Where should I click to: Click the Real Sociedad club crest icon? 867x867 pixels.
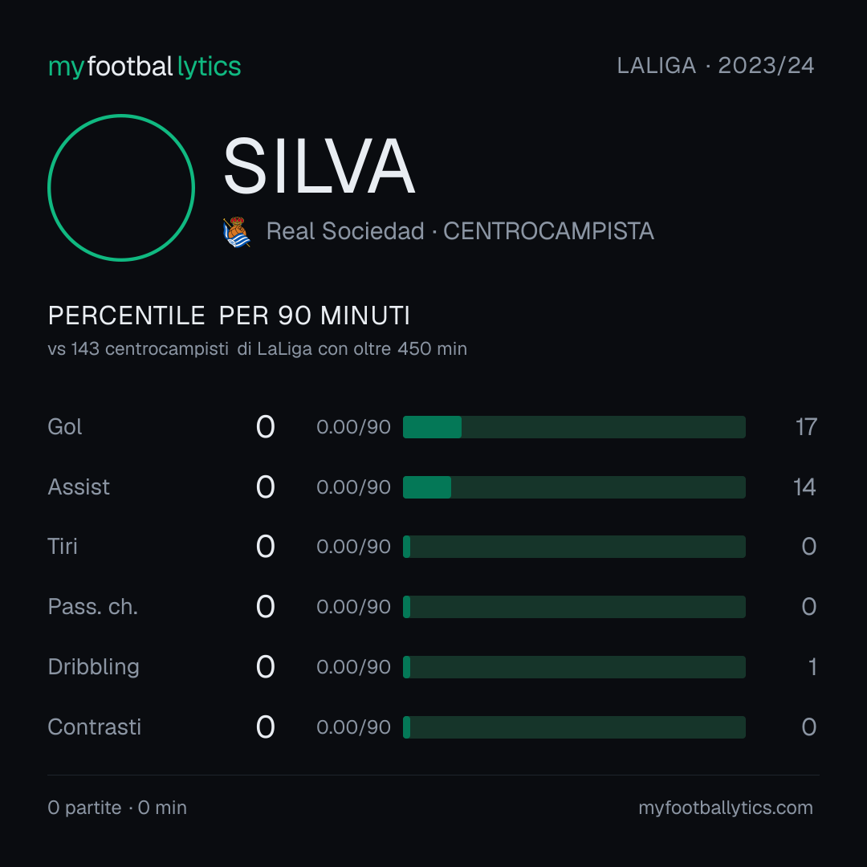coord(237,232)
